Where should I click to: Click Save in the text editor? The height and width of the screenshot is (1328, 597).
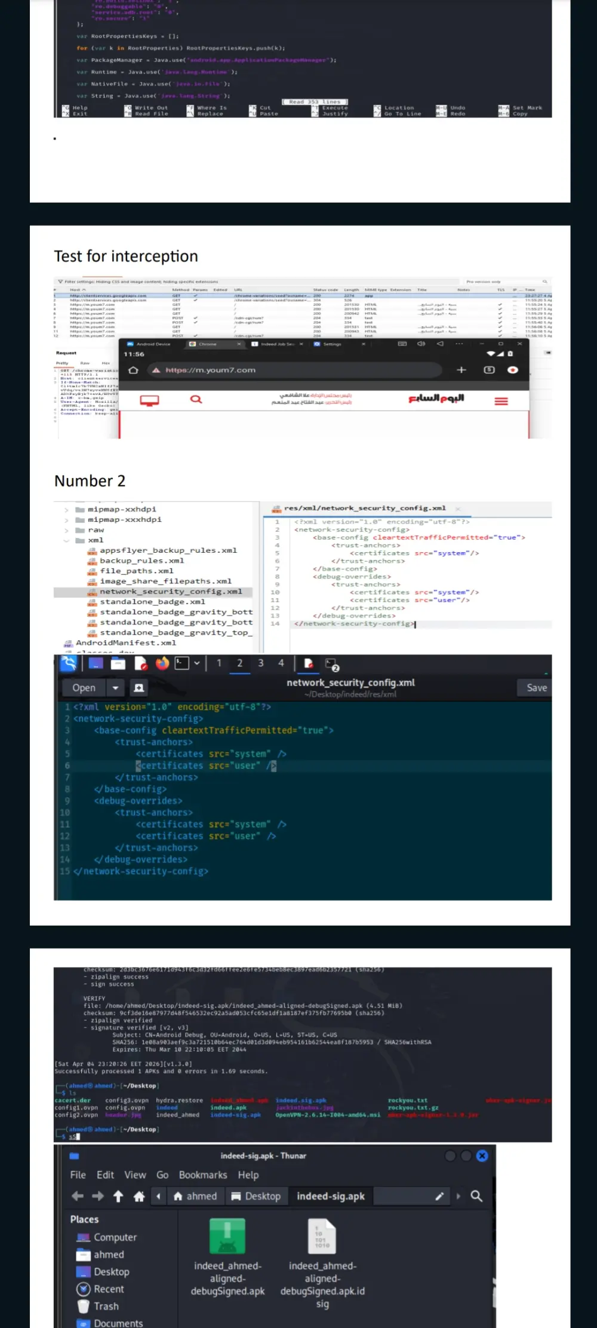(536, 688)
